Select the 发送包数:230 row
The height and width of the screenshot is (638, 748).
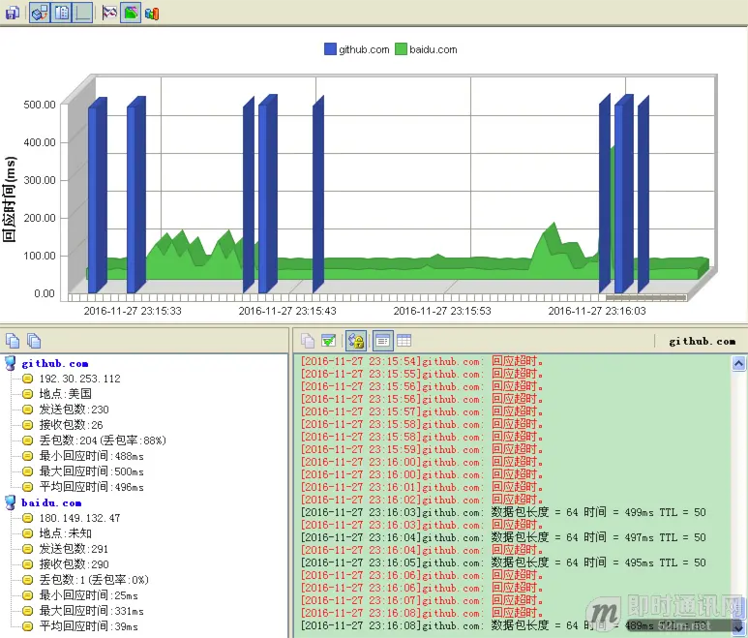pos(74,410)
